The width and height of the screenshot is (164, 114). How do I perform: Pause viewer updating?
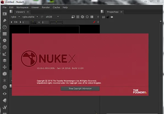pyautogui.click(x=92, y=17)
